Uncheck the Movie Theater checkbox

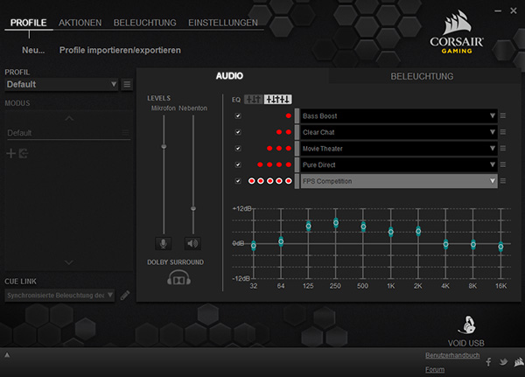pyautogui.click(x=238, y=149)
